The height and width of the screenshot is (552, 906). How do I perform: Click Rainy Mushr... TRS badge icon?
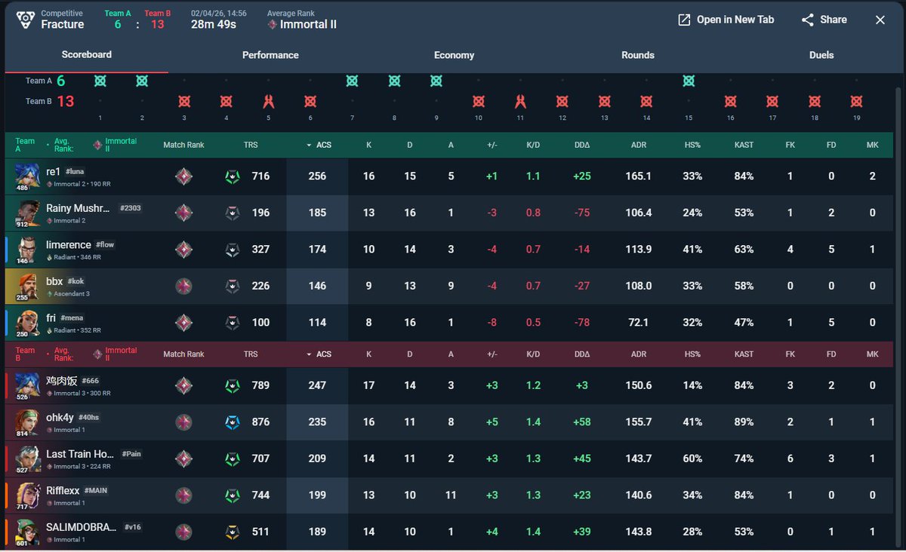pos(233,213)
